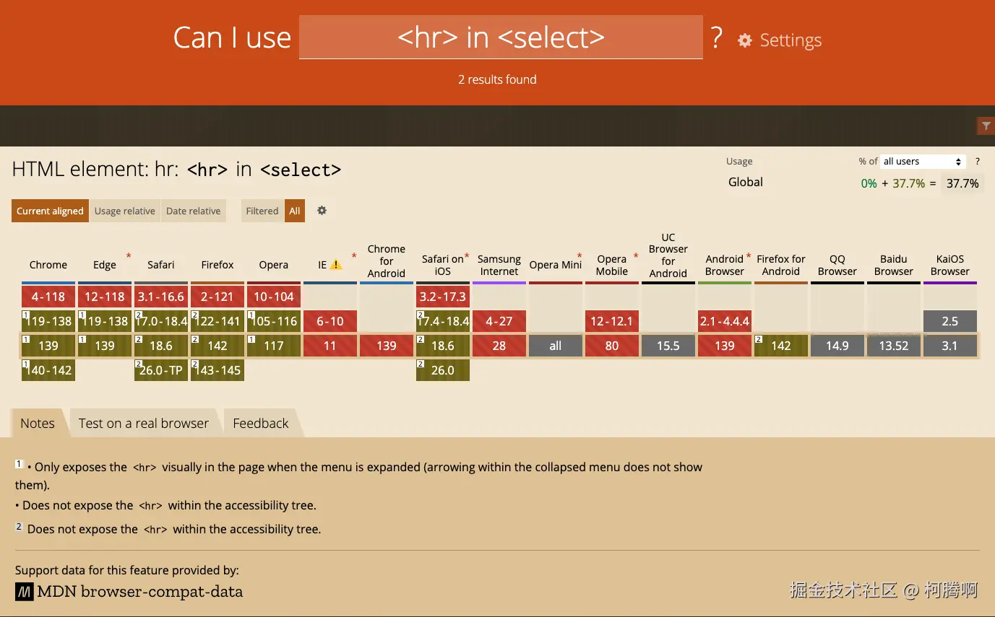Expand Safari 18.6 support cell

pyautogui.click(x=161, y=346)
